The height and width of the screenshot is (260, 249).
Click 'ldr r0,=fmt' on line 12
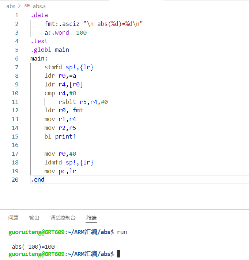(64, 110)
